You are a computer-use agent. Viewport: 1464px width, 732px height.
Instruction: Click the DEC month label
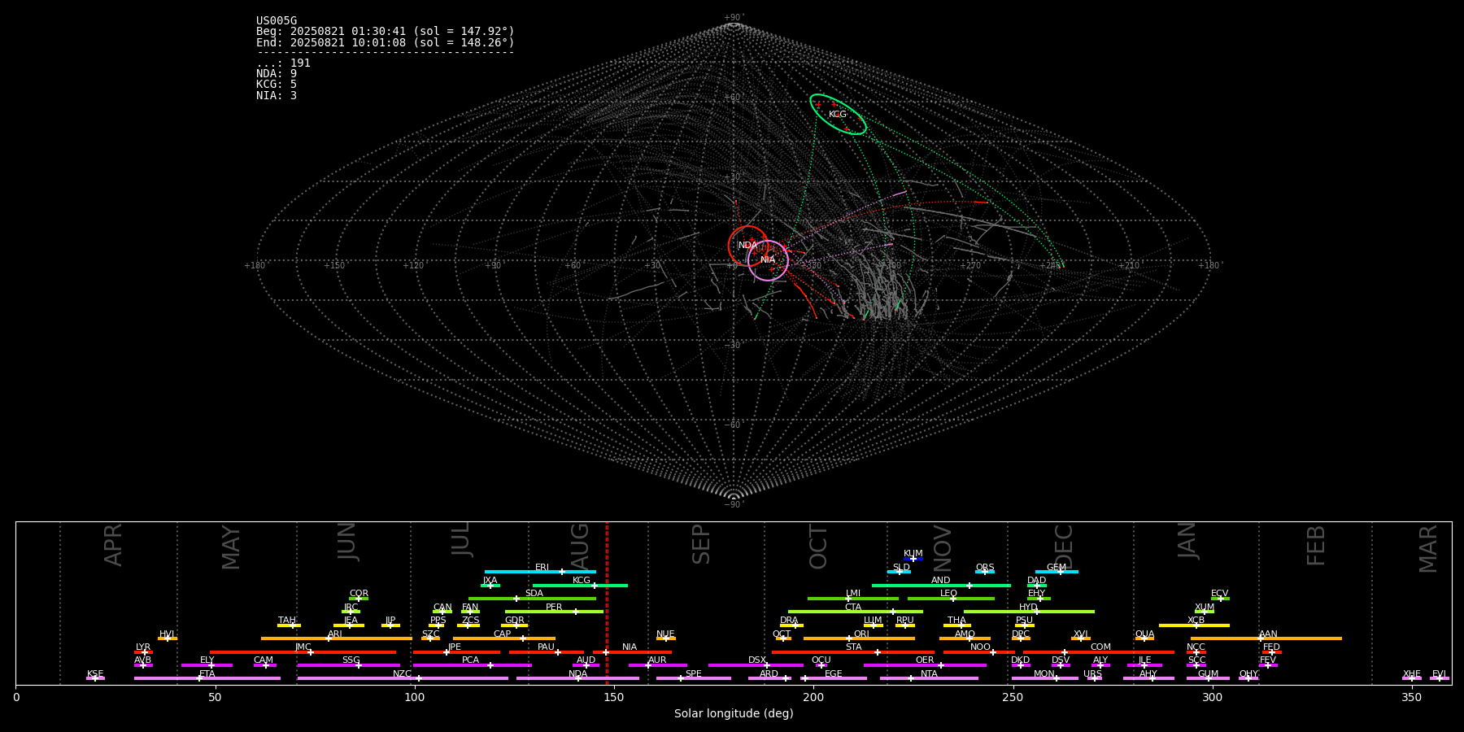[x=1063, y=547]
